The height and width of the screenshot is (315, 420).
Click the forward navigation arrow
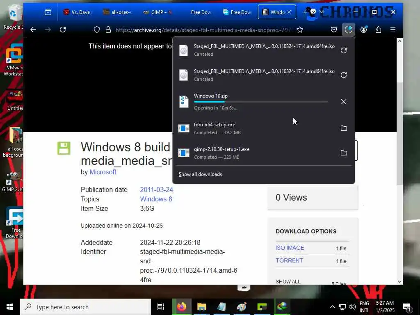pyautogui.click(x=48, y=30)
